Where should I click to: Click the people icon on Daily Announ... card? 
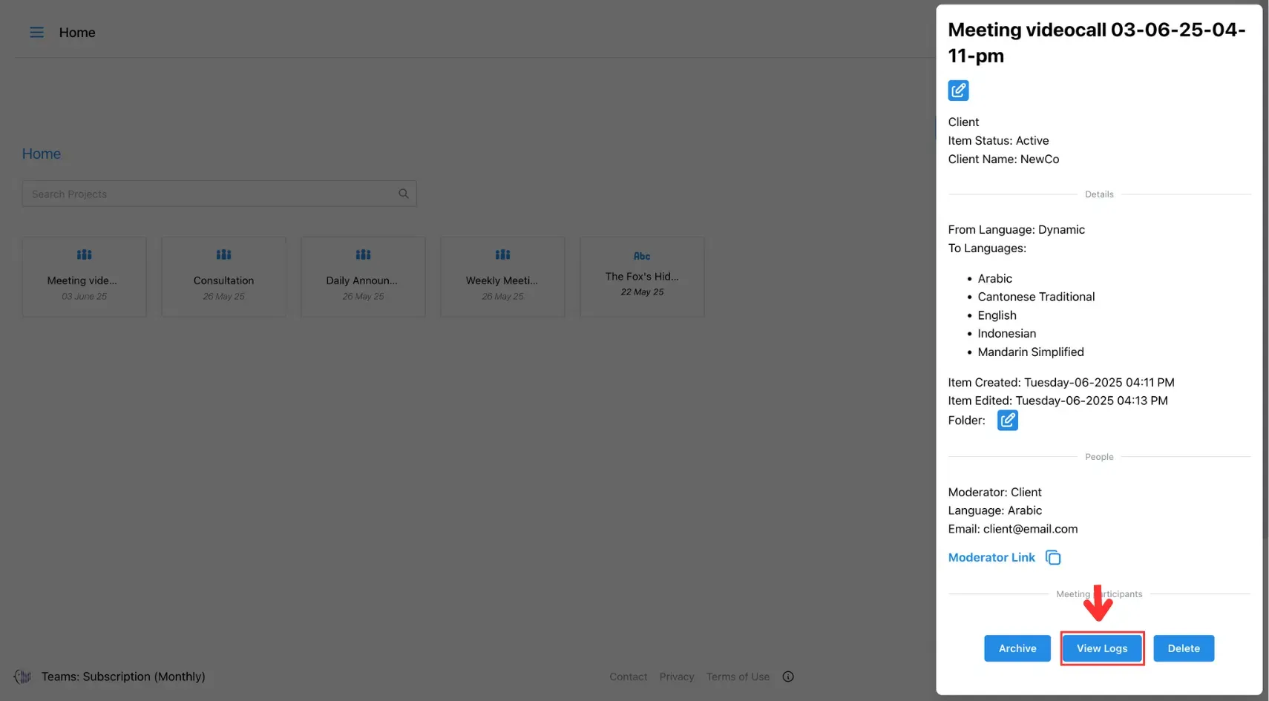point(363,254)
